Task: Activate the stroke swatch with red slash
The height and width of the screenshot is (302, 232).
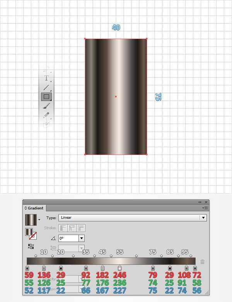Action: (x=33, y=236)
